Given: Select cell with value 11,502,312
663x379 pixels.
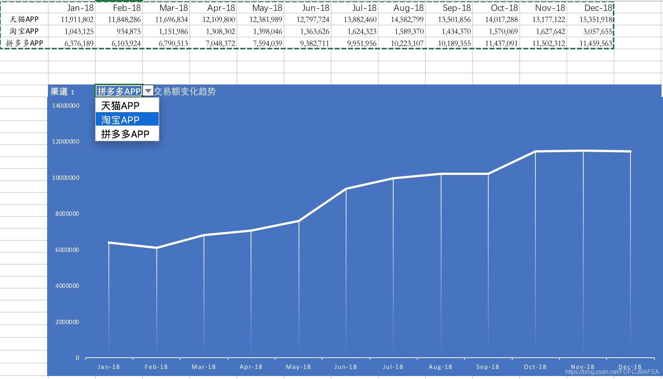Looking at the screenshot, I should pyautogui.click(x=543, y=43).
